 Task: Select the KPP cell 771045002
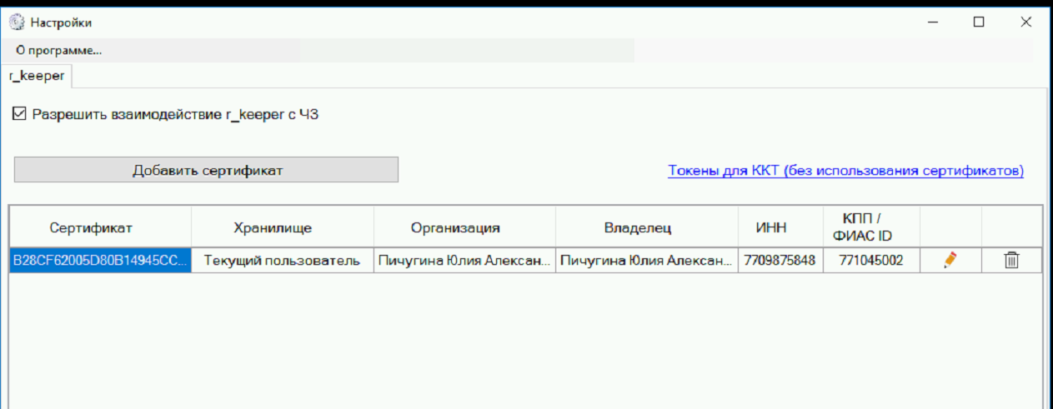[870, 261]
